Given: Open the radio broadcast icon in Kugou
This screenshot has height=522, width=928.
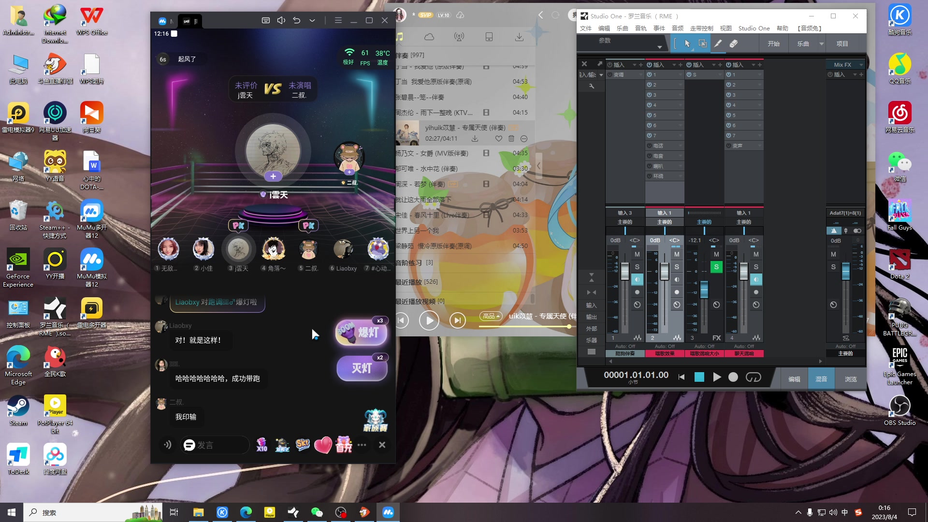Looking at the screenshot, I should pyautogui.click(x=459, y=37).
